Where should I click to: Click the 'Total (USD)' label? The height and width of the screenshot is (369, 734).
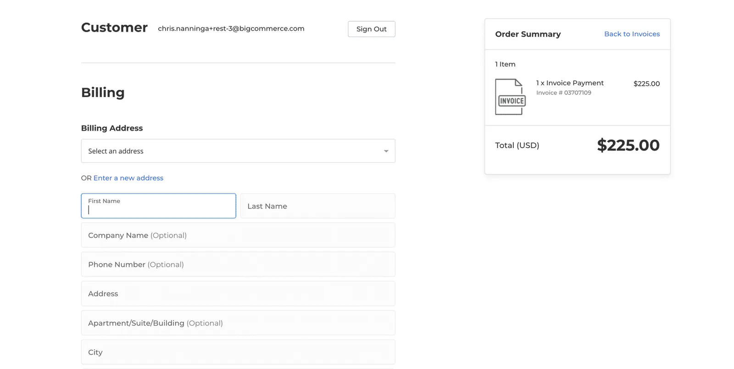point(517,145)
